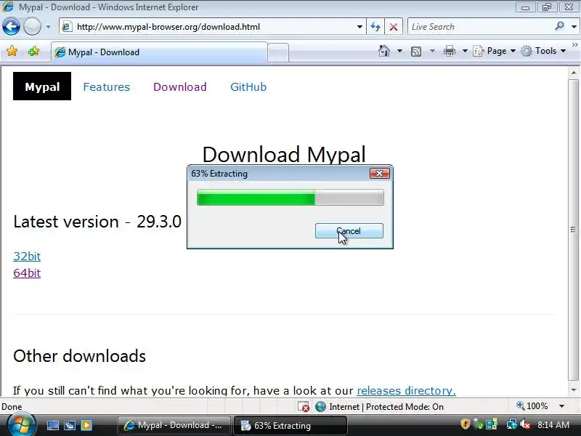Click the zoom level 100% button
This screenshot has height=436, width=581.
(x=532, y=406)
